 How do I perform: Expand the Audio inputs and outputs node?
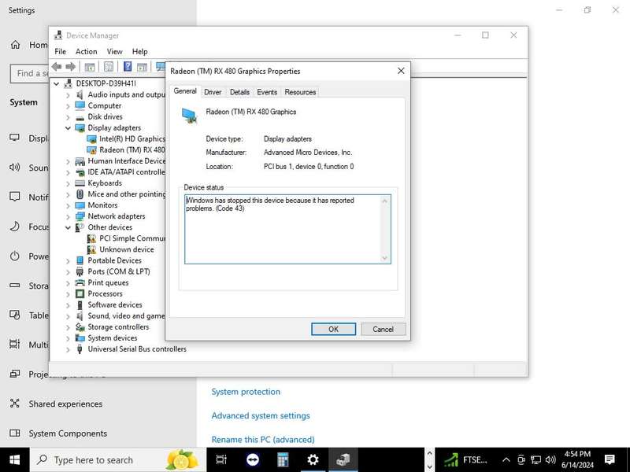pyautogui.click(x=68, y=94)
